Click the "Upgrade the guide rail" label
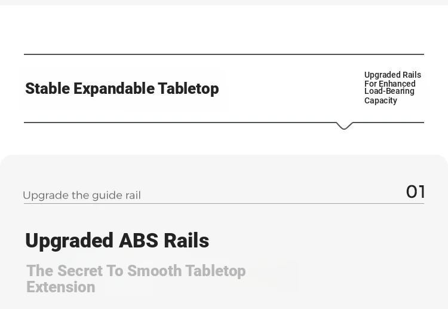 82,195
